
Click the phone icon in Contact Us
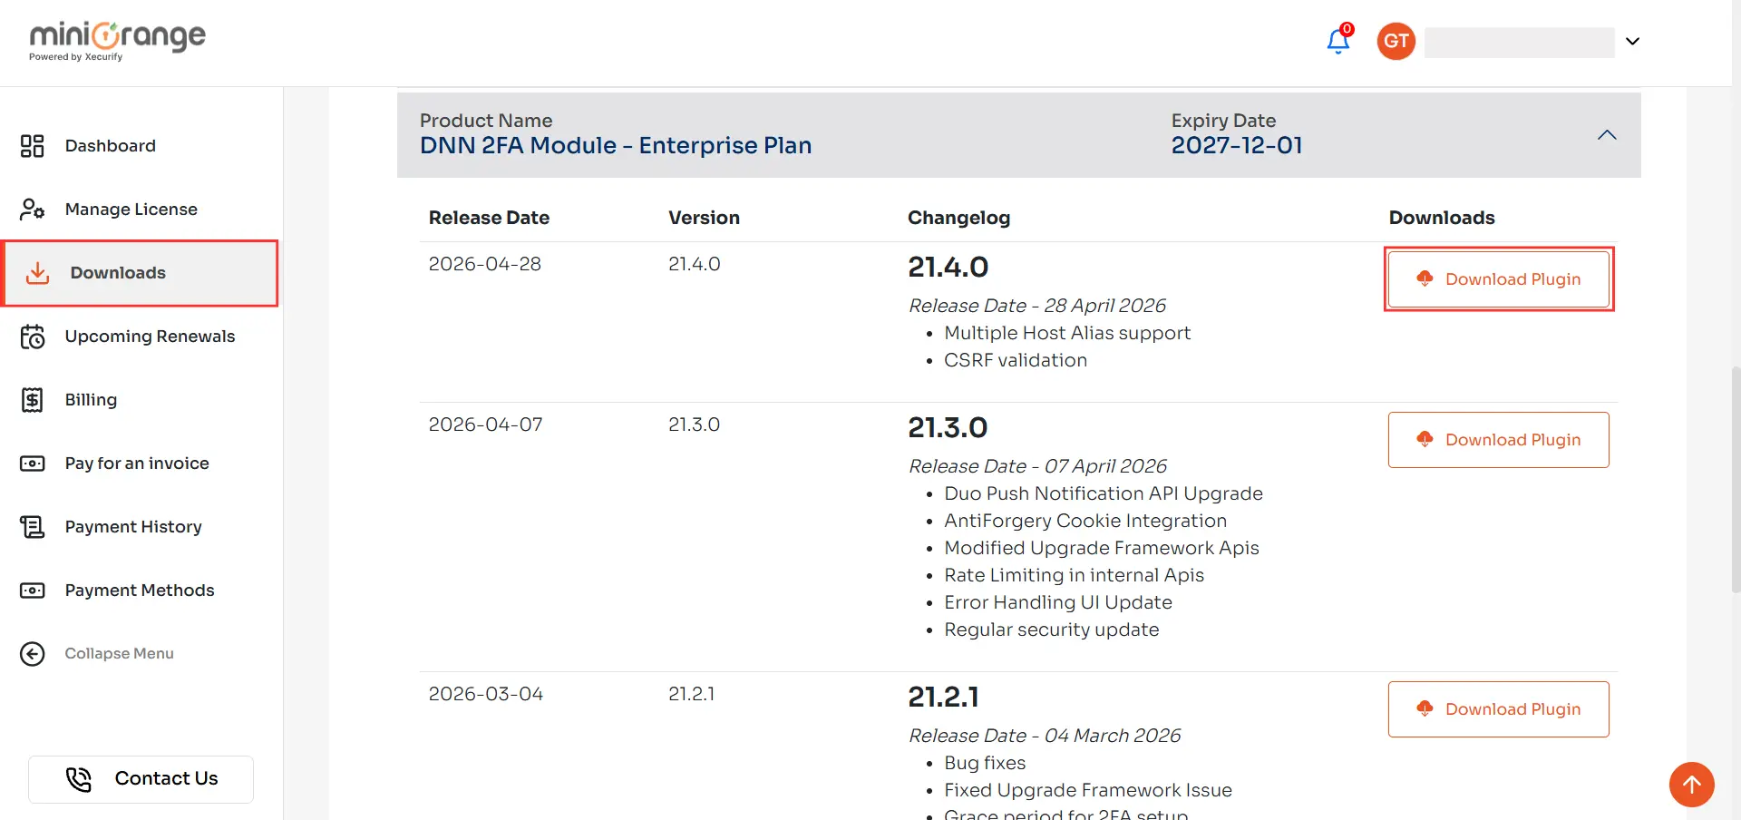[79, 779]
